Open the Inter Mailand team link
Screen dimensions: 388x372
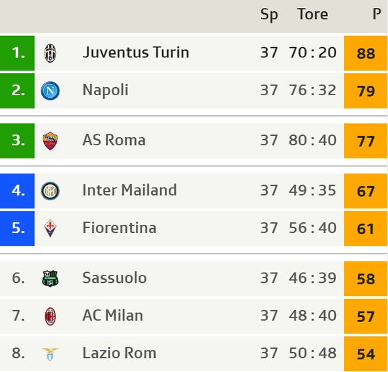pos(129,190)
